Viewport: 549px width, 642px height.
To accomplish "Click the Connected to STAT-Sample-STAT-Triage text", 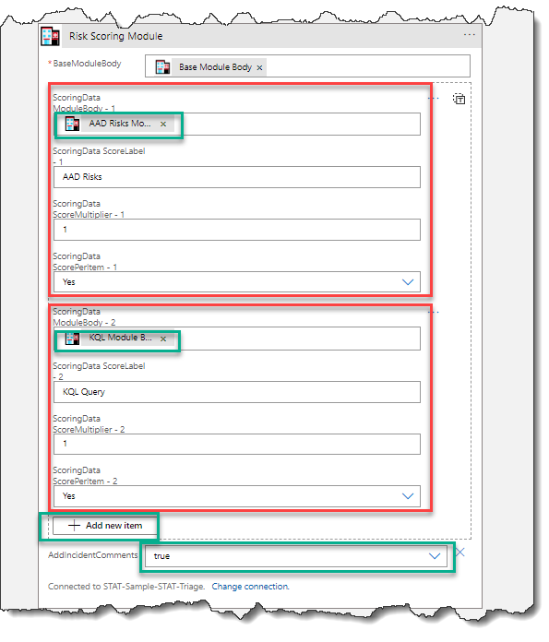I will coord(126,587).
